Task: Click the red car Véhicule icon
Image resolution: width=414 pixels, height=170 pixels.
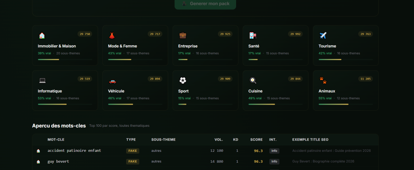Action: pos(112,81)
